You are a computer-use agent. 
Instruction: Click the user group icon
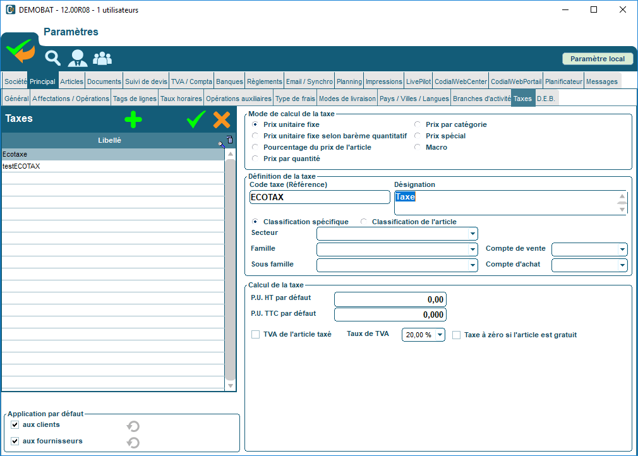click(x=102, y=58)
